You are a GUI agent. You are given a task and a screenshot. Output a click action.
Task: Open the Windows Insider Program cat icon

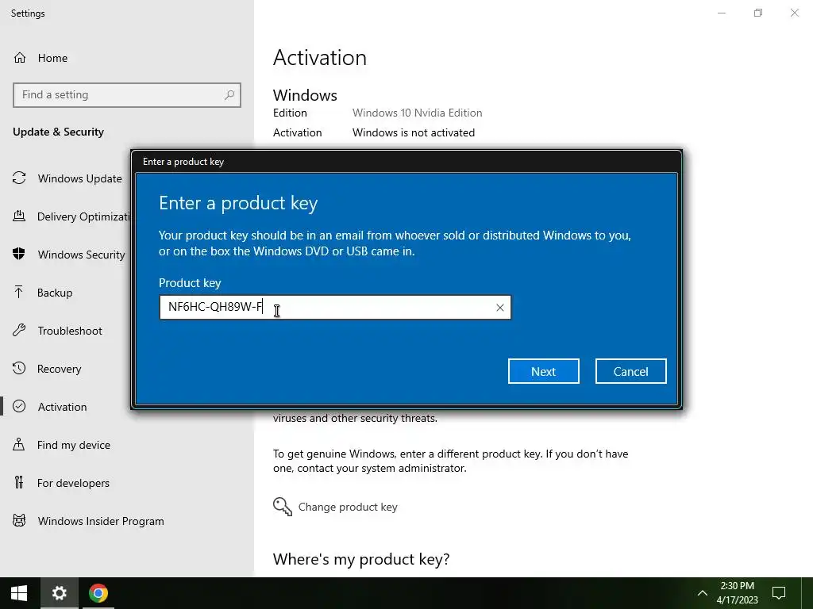pyautogui.click(x=19, y=520)
